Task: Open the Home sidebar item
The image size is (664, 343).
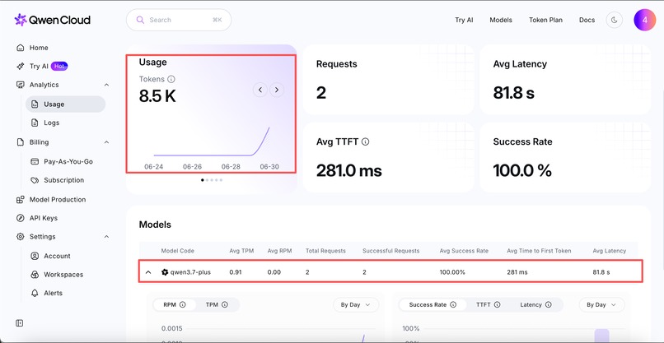Action: [x=39, y=48]
